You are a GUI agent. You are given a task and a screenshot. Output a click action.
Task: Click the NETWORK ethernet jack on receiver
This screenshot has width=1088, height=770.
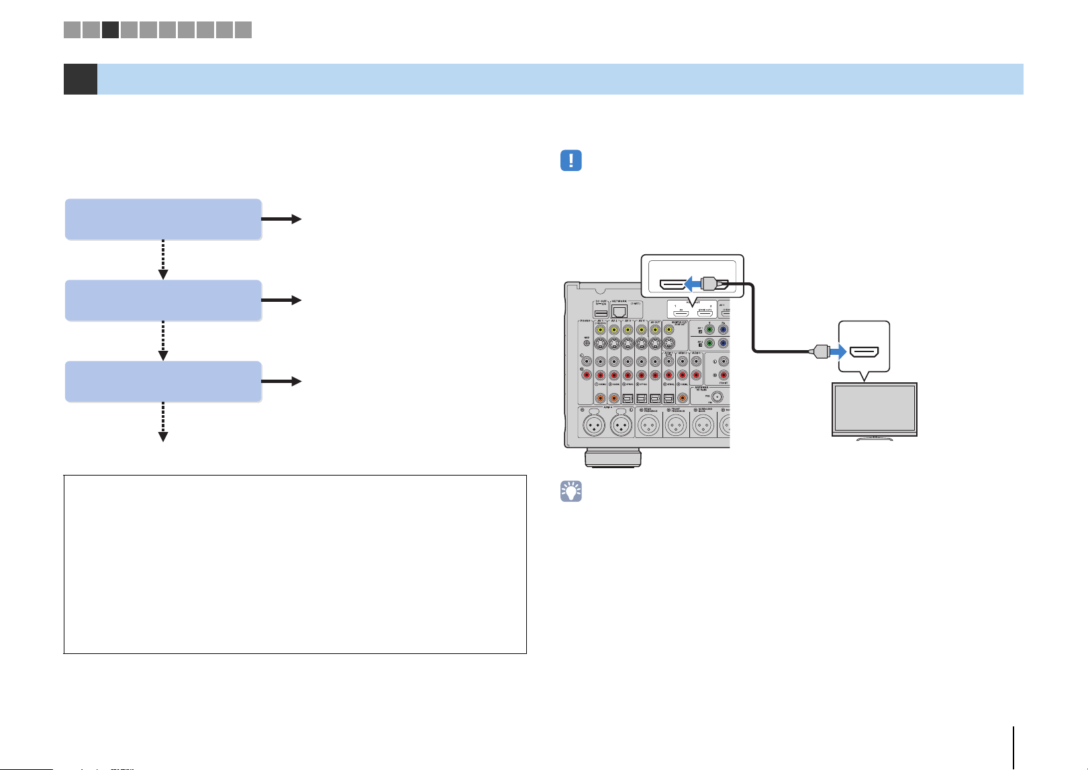pyautogui.click(x=620, y=312)
